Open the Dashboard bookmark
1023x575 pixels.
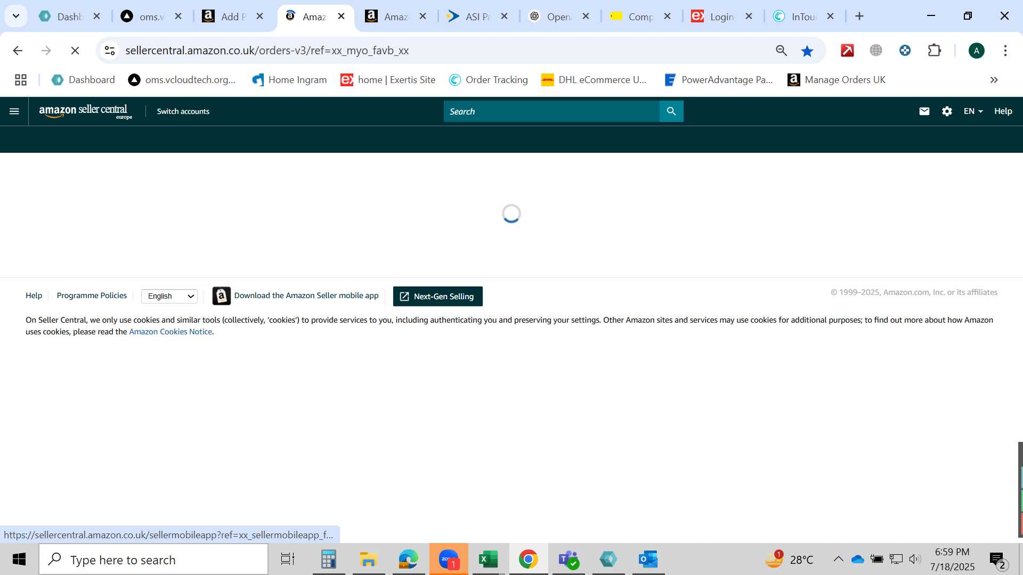[x=83, y=80]
